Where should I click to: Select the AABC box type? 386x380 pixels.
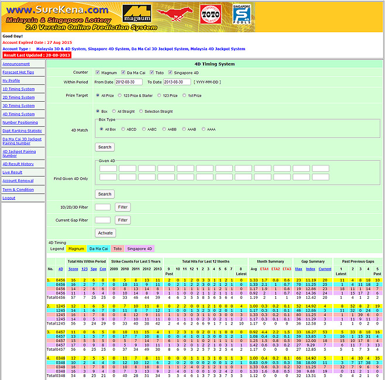(x=144, y=129)
